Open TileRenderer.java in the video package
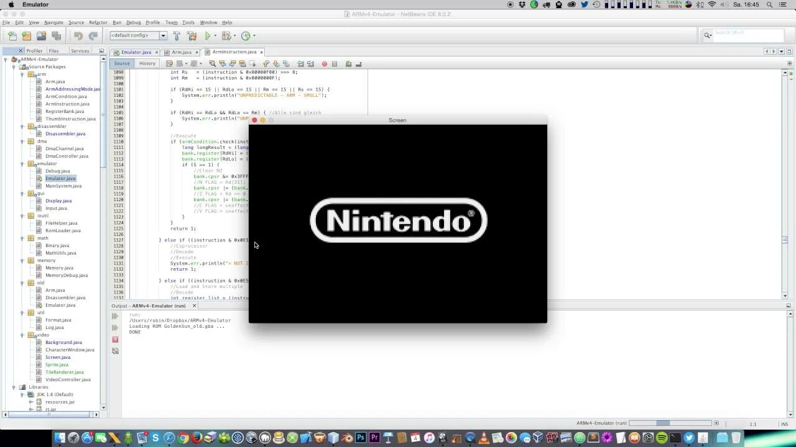The width and height of the screenshot is (796, 447). [64, 372]
